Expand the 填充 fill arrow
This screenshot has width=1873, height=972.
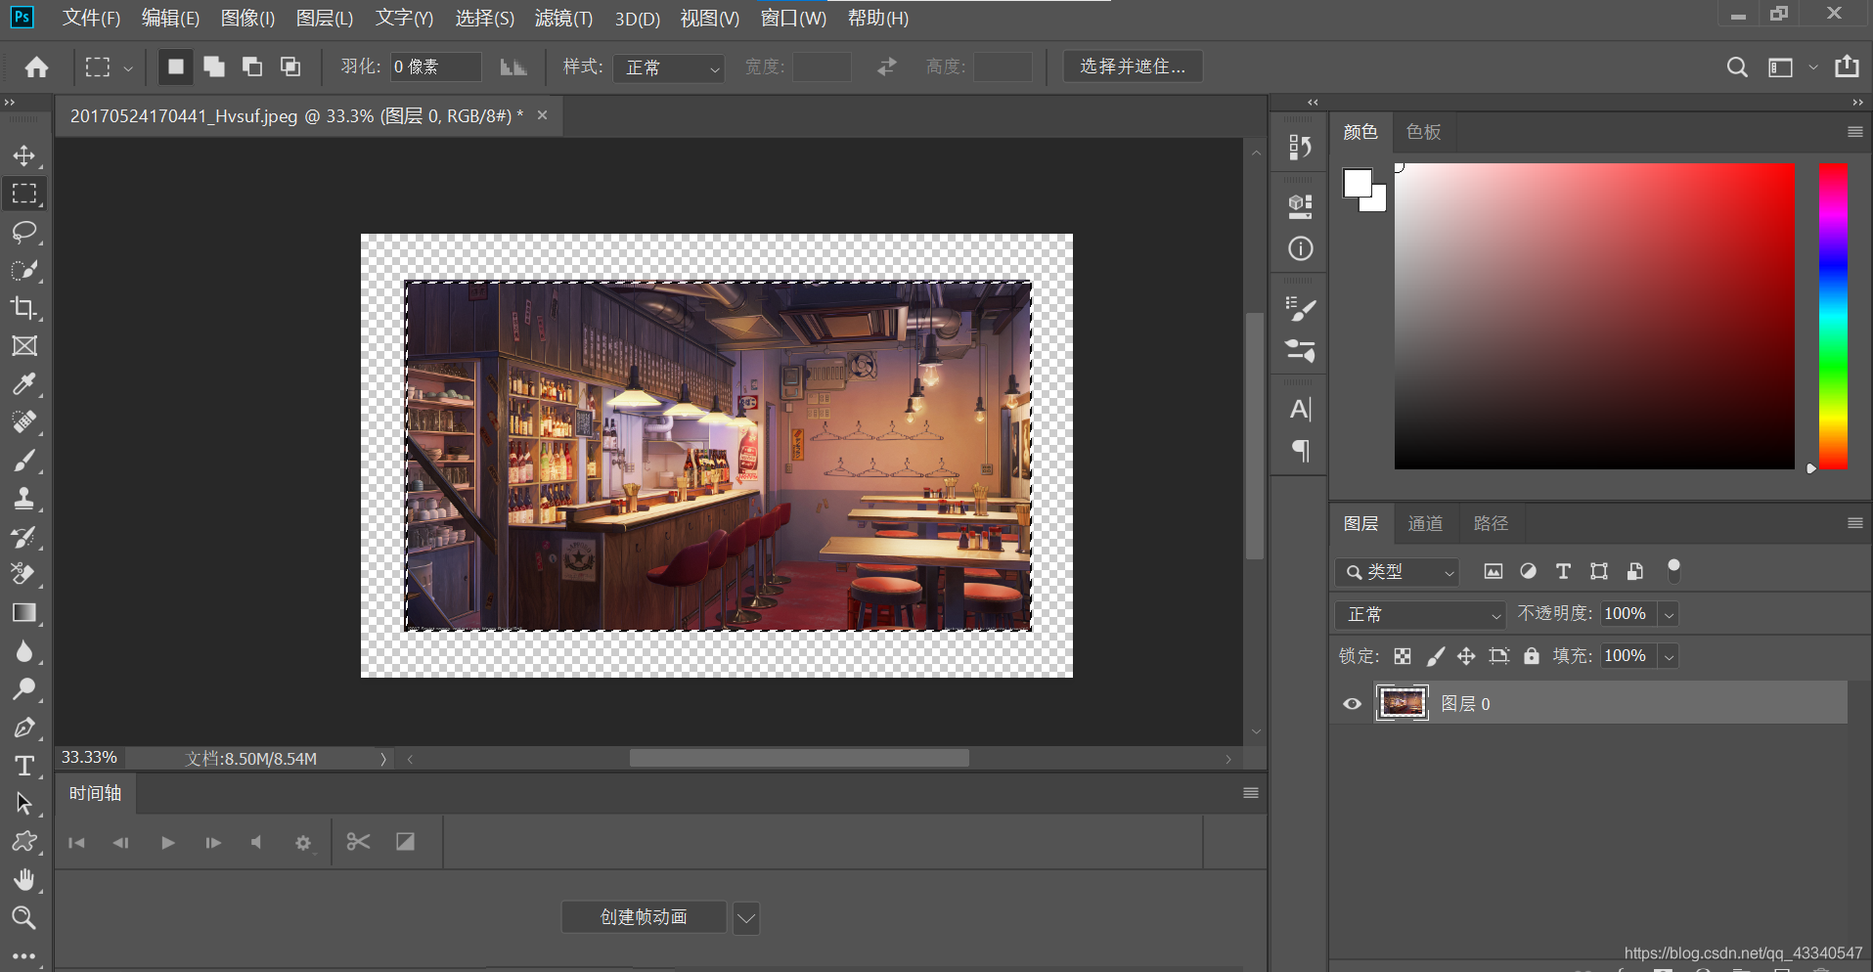tap(1669, 656)
